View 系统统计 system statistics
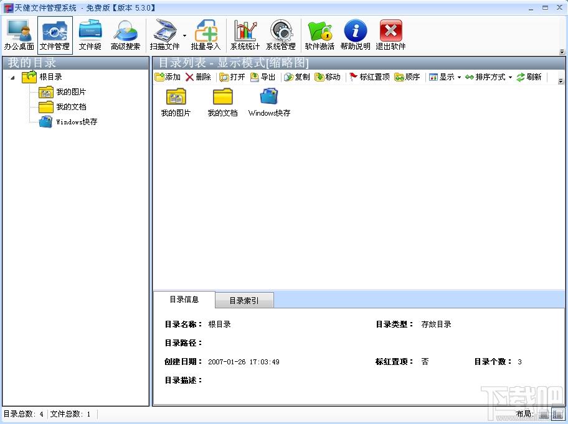Screen dimensions: 568x424 pos(245,35)
